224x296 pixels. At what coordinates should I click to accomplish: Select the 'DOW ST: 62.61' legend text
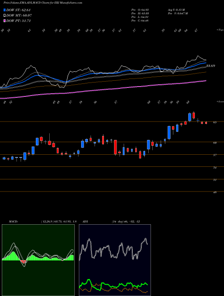click(18, 10)
